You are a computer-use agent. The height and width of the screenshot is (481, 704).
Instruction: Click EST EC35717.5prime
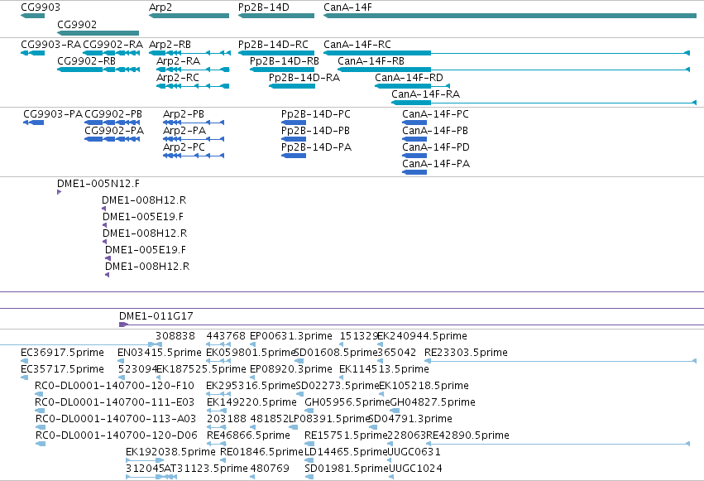pos(25,378)
